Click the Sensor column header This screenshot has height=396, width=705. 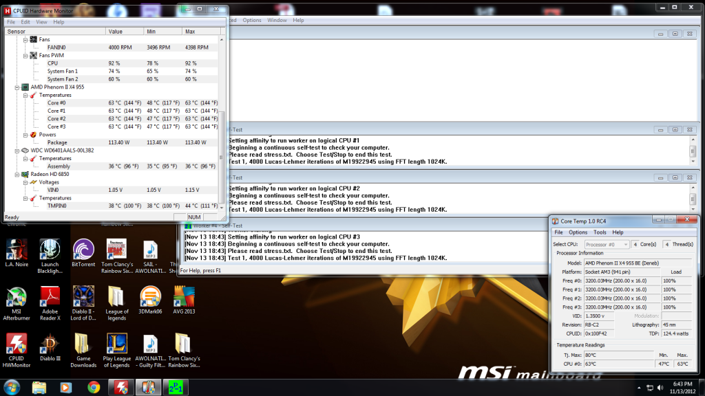tap(55, 32)
